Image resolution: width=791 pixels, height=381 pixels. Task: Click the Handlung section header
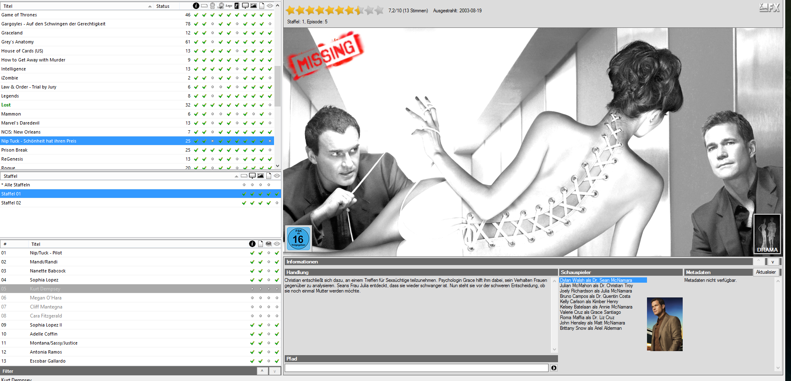(421, 272)
